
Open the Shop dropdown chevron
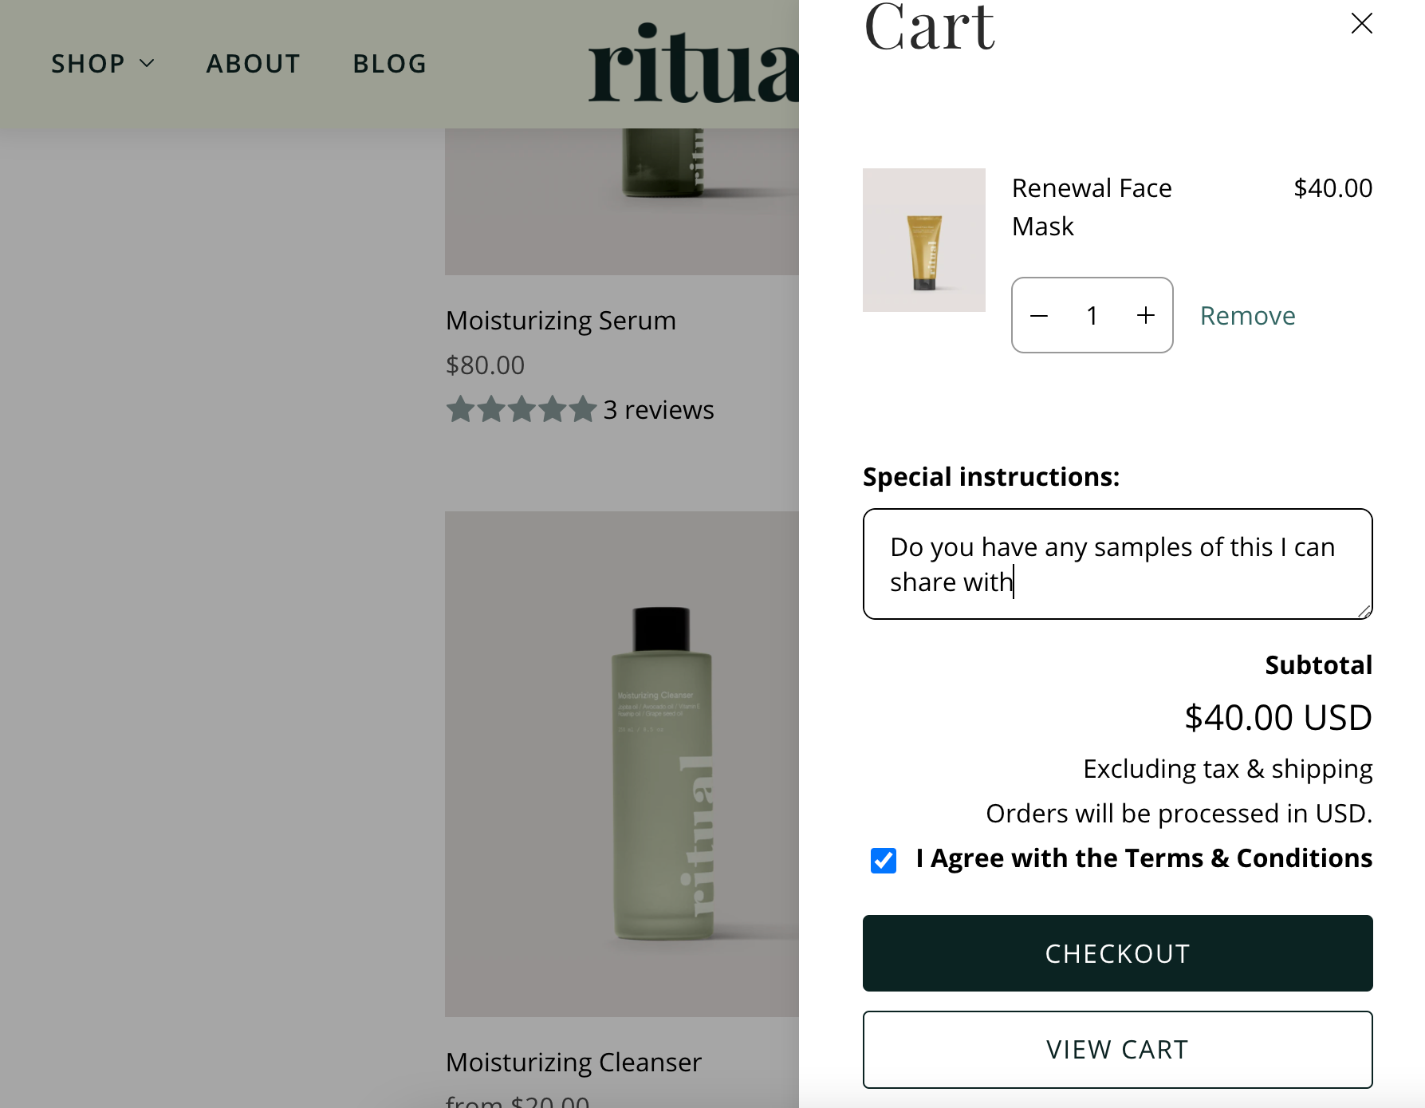tap(148, 64)
